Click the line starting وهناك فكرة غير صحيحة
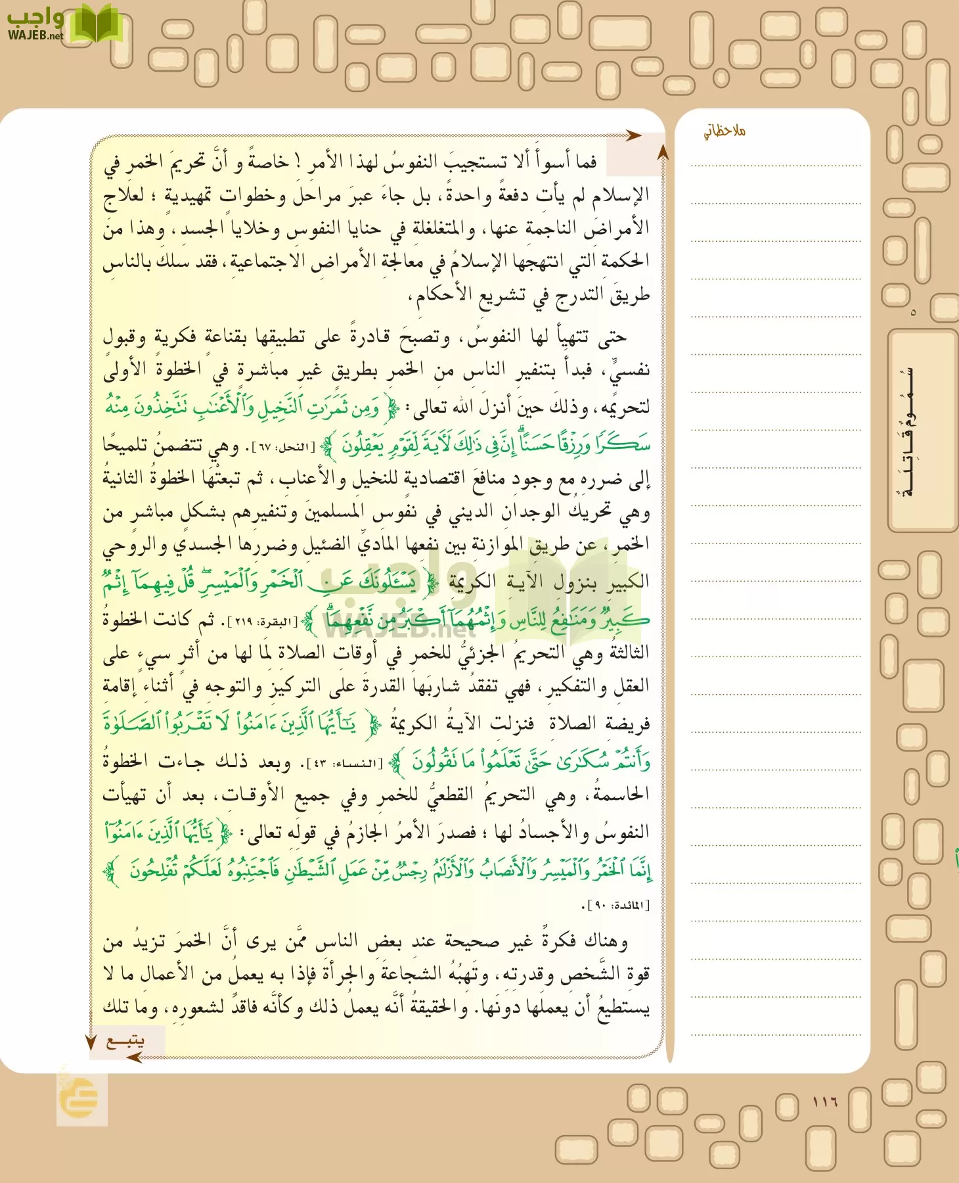 [x=365, y=941]
